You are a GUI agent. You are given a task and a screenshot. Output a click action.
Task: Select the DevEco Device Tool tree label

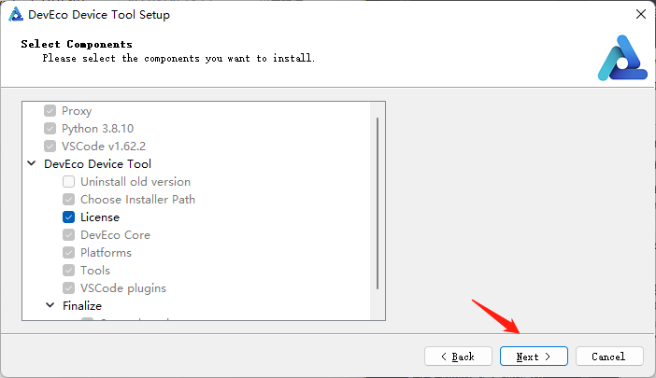point(97,164)
